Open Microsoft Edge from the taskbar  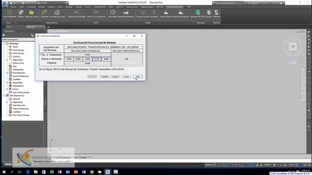click(28, 172)
